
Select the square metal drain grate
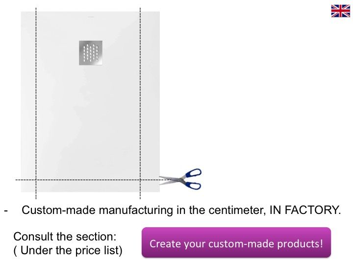click(x=91, y=53)
